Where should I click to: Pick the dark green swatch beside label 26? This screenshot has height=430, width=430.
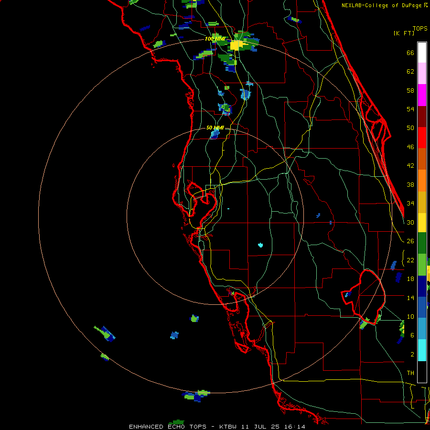click(422, 243)
